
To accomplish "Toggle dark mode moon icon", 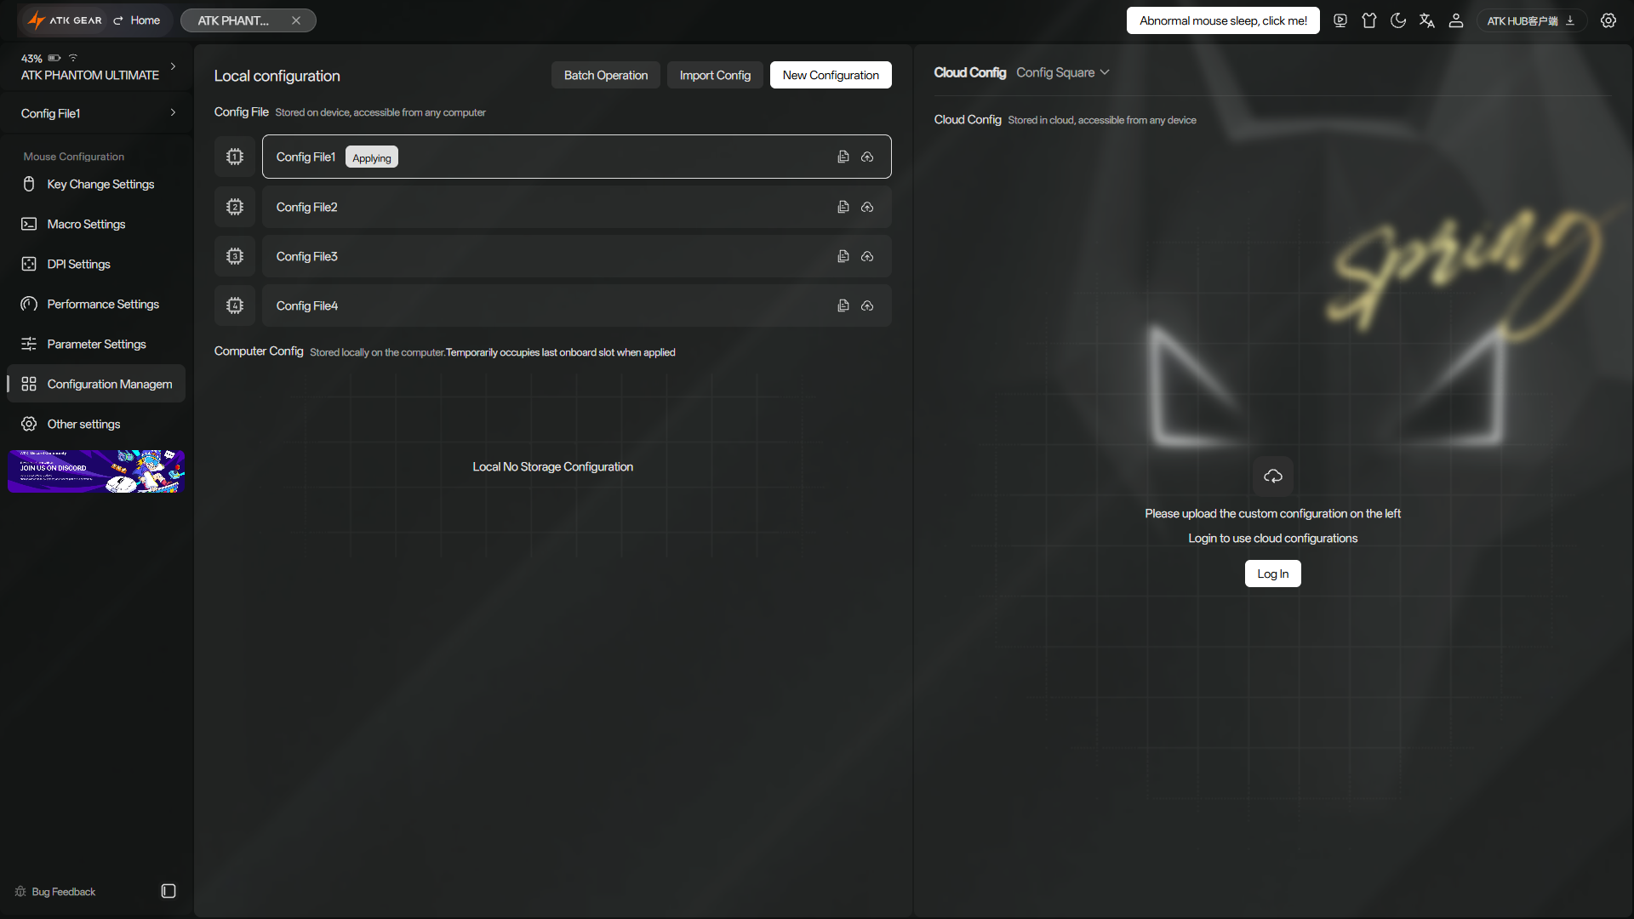I will 1398,20.
